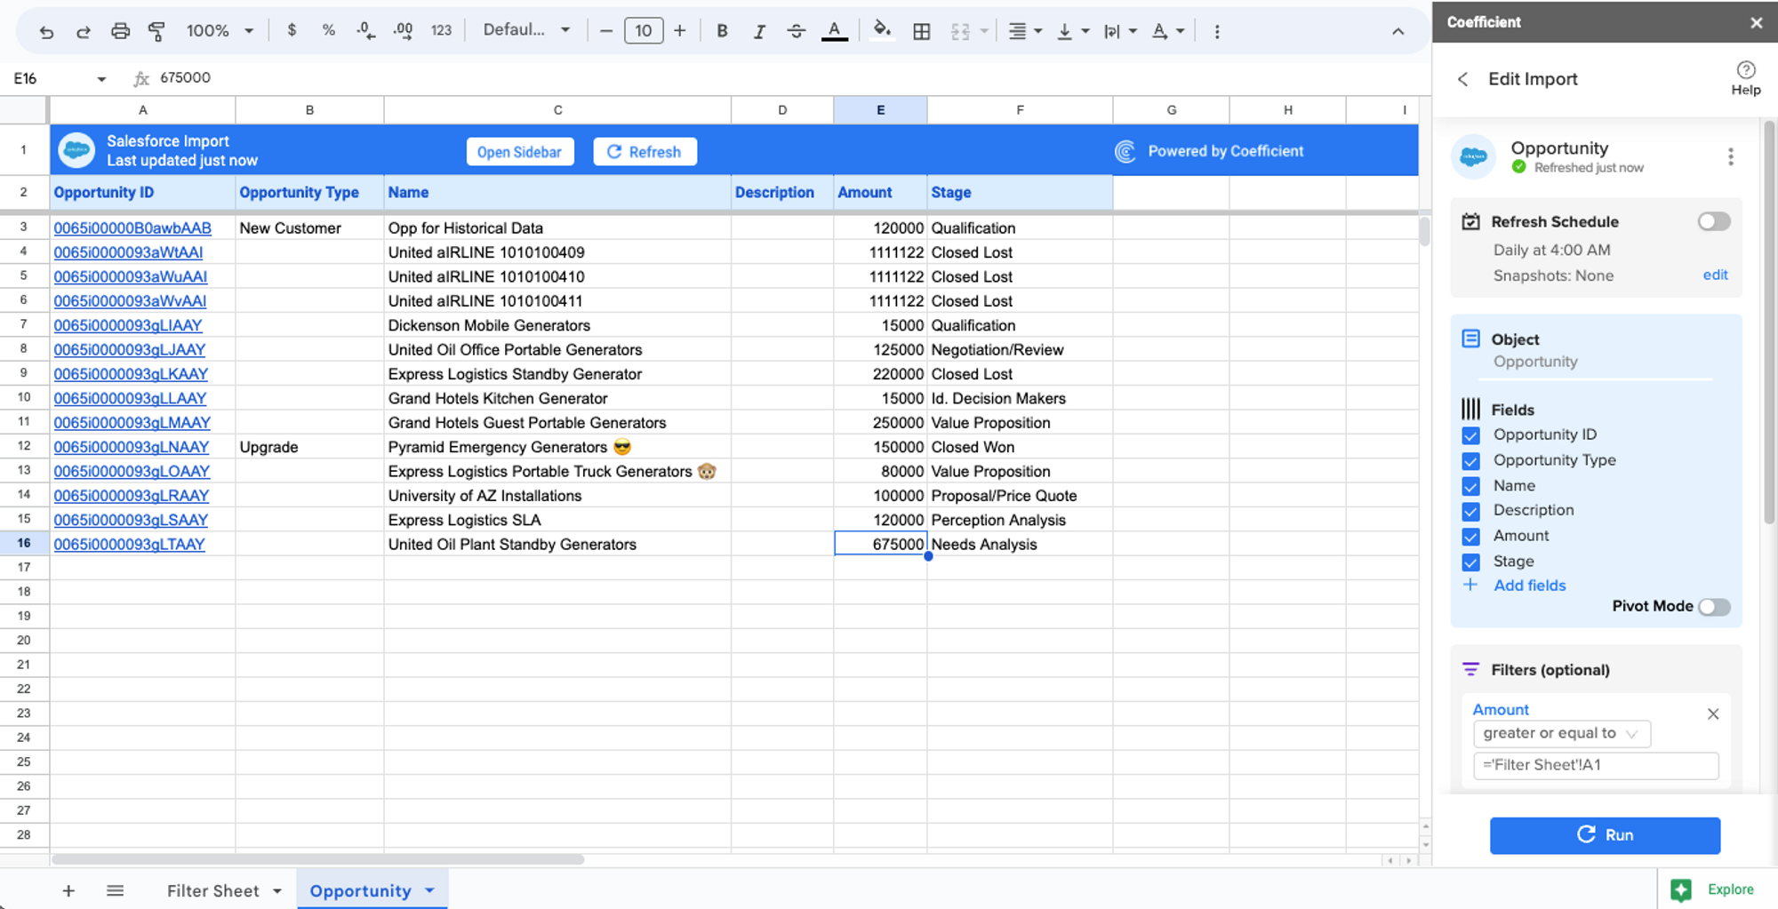Toggle italic formatting

tap(759, 31)
